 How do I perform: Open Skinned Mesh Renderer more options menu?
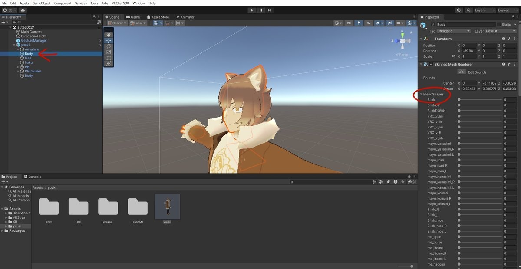coord(515,64)
